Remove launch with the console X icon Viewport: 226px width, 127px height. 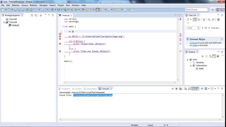pos(177,89)
